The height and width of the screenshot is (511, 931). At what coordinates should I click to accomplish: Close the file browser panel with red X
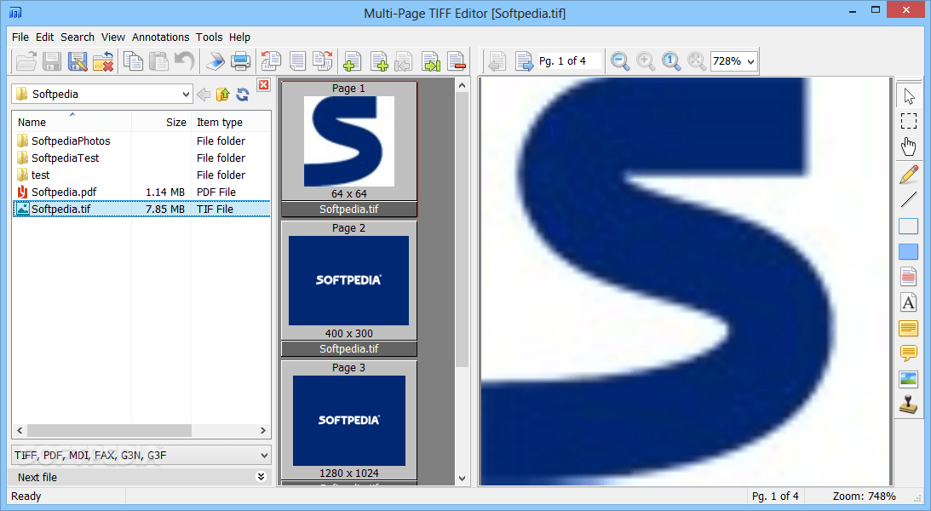click(263, 85)
